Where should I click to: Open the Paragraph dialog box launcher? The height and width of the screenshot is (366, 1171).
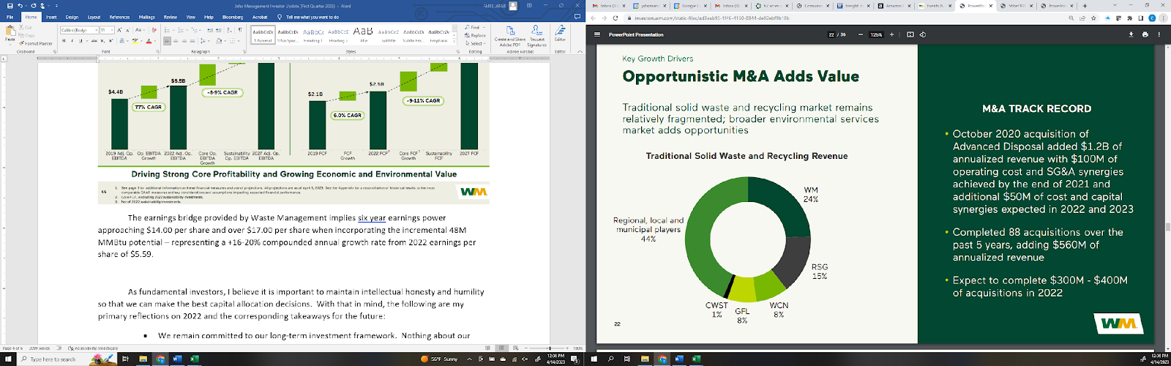click(x=244, y=52)
